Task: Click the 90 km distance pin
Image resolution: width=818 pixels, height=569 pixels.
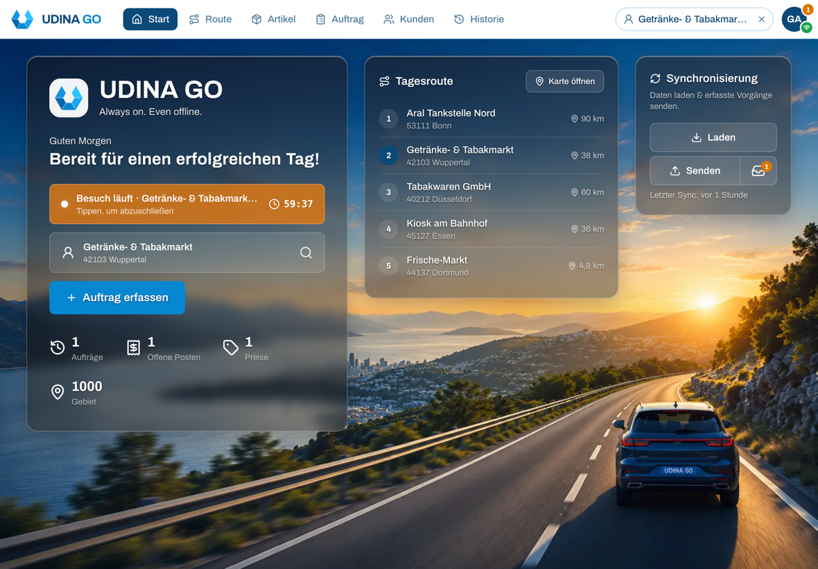Action: [x=575, y=119]
